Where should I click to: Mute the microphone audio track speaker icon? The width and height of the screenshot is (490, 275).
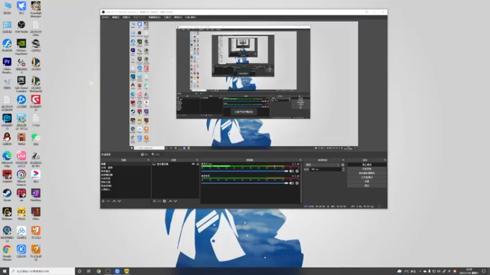coord(292,171)
